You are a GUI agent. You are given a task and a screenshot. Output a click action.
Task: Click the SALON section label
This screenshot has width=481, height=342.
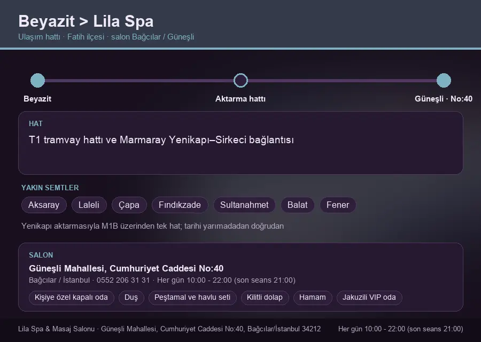click(x=41, y=255)
